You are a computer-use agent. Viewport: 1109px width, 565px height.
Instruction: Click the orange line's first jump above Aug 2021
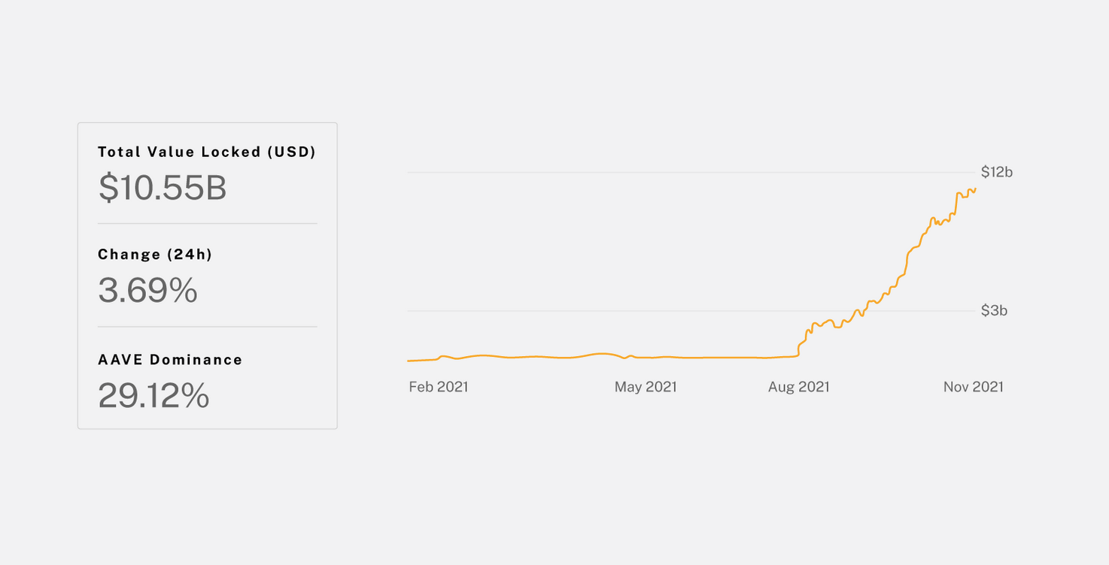pyautogui.click(x=800, y=346)
